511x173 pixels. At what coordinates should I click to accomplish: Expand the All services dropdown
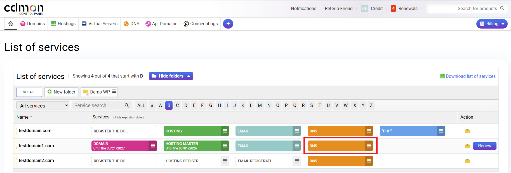(x=43, y=106)
